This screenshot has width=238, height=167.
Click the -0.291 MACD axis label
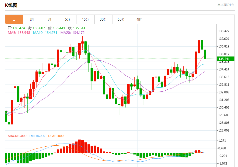point(222,156)
